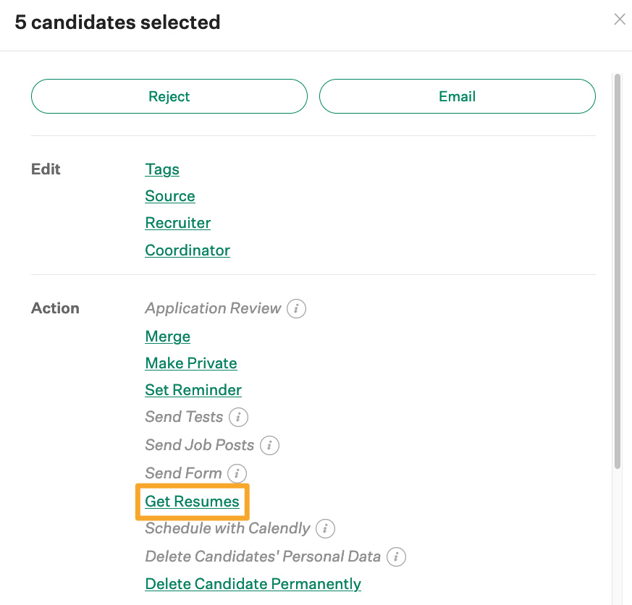
Task: Select Merge from the Action list
Action: (167, 337)
